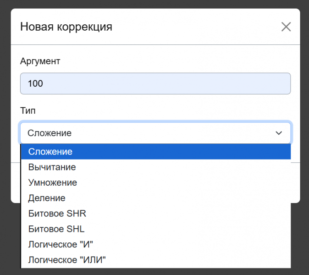The width and height of the screenshot is (309, 275).
Task: Click the Новая коррекция dialog title
Action: (66, 27)
